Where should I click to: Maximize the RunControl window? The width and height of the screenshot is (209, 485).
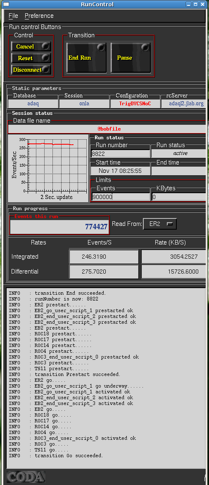[x=195, y=4]
